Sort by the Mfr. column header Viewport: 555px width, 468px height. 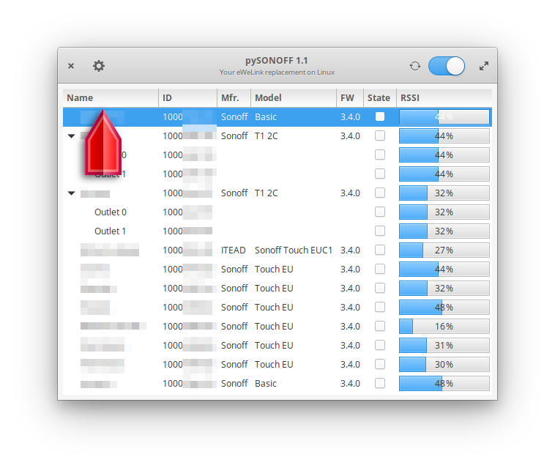point(234,97)
